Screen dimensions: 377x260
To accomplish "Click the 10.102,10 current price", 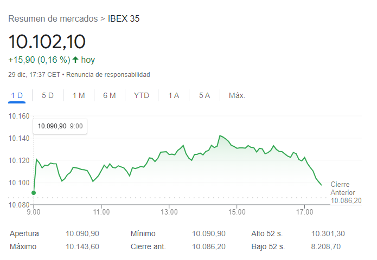I will 47,42.
